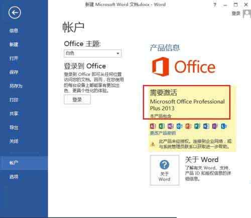This screenshot has height=218, width=251.
Task: Click the Access app icon
Action: [x=153, y=126]
